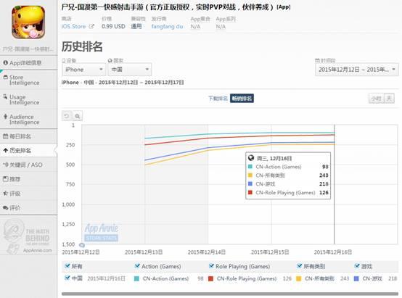Click the arrow icon beside 历史排名

[6, 150]
